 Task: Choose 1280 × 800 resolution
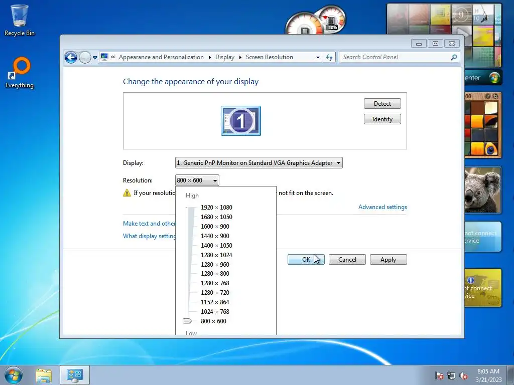pos(215,273)
